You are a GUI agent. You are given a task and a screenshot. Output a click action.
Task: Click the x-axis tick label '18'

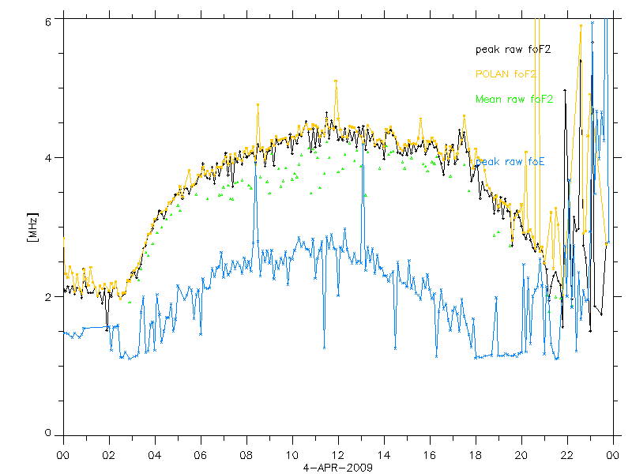(476, 456)
